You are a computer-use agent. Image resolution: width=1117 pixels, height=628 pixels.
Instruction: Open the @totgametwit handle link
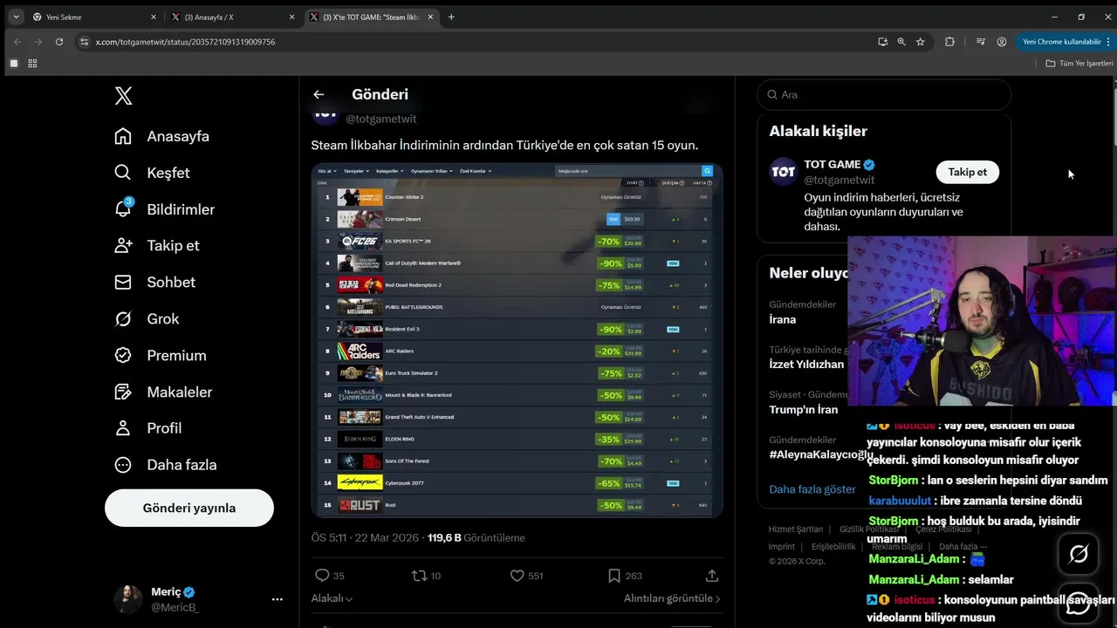click(x=381, y=119)
